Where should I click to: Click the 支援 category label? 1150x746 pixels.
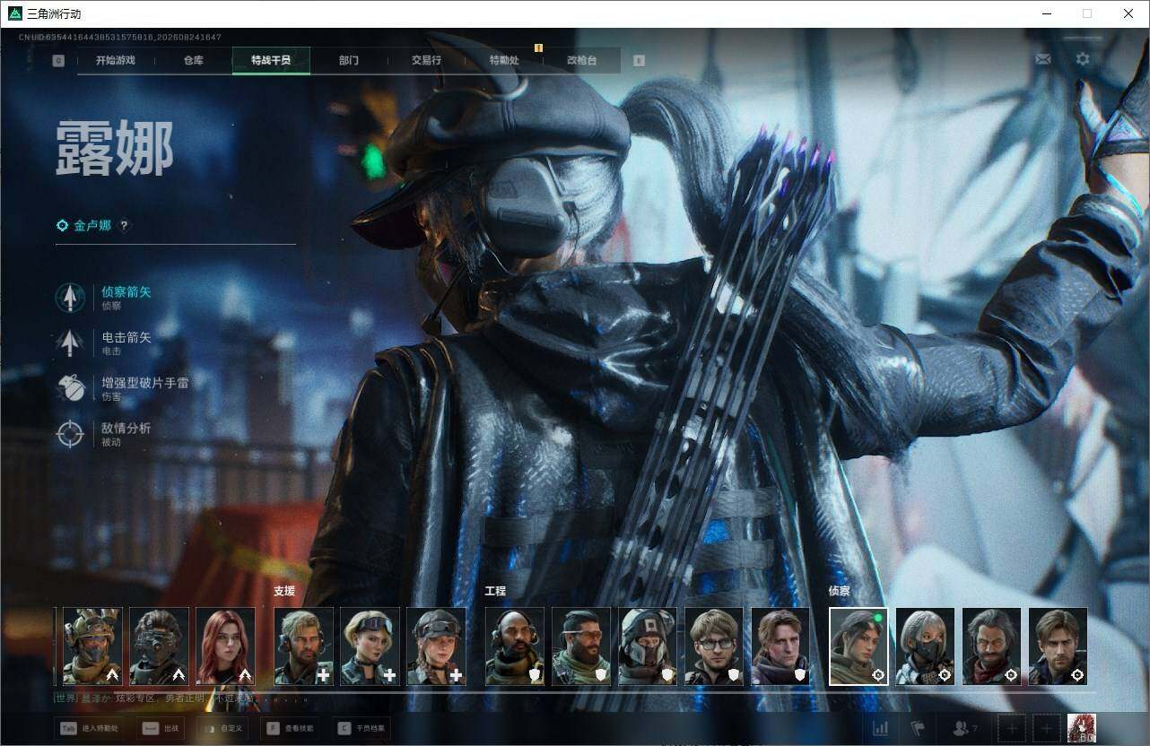(x=284, y=591)
